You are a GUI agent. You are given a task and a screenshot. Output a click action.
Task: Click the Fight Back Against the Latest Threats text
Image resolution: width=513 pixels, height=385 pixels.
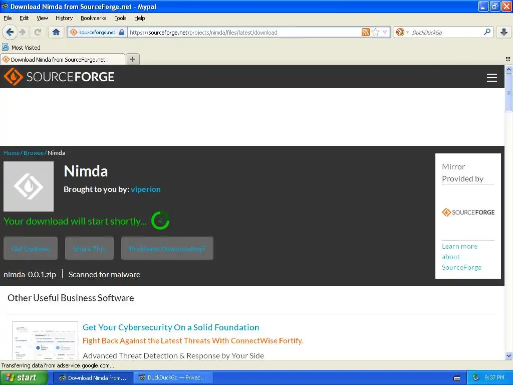tap(193, 341)
